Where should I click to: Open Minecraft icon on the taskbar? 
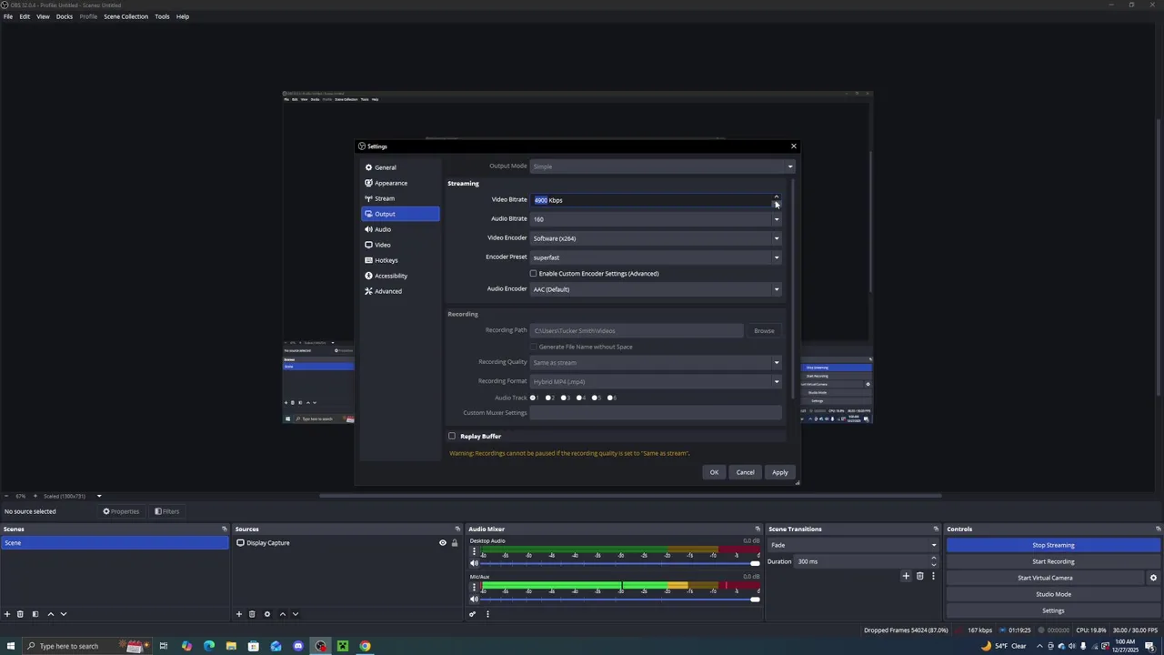[343, 646]
